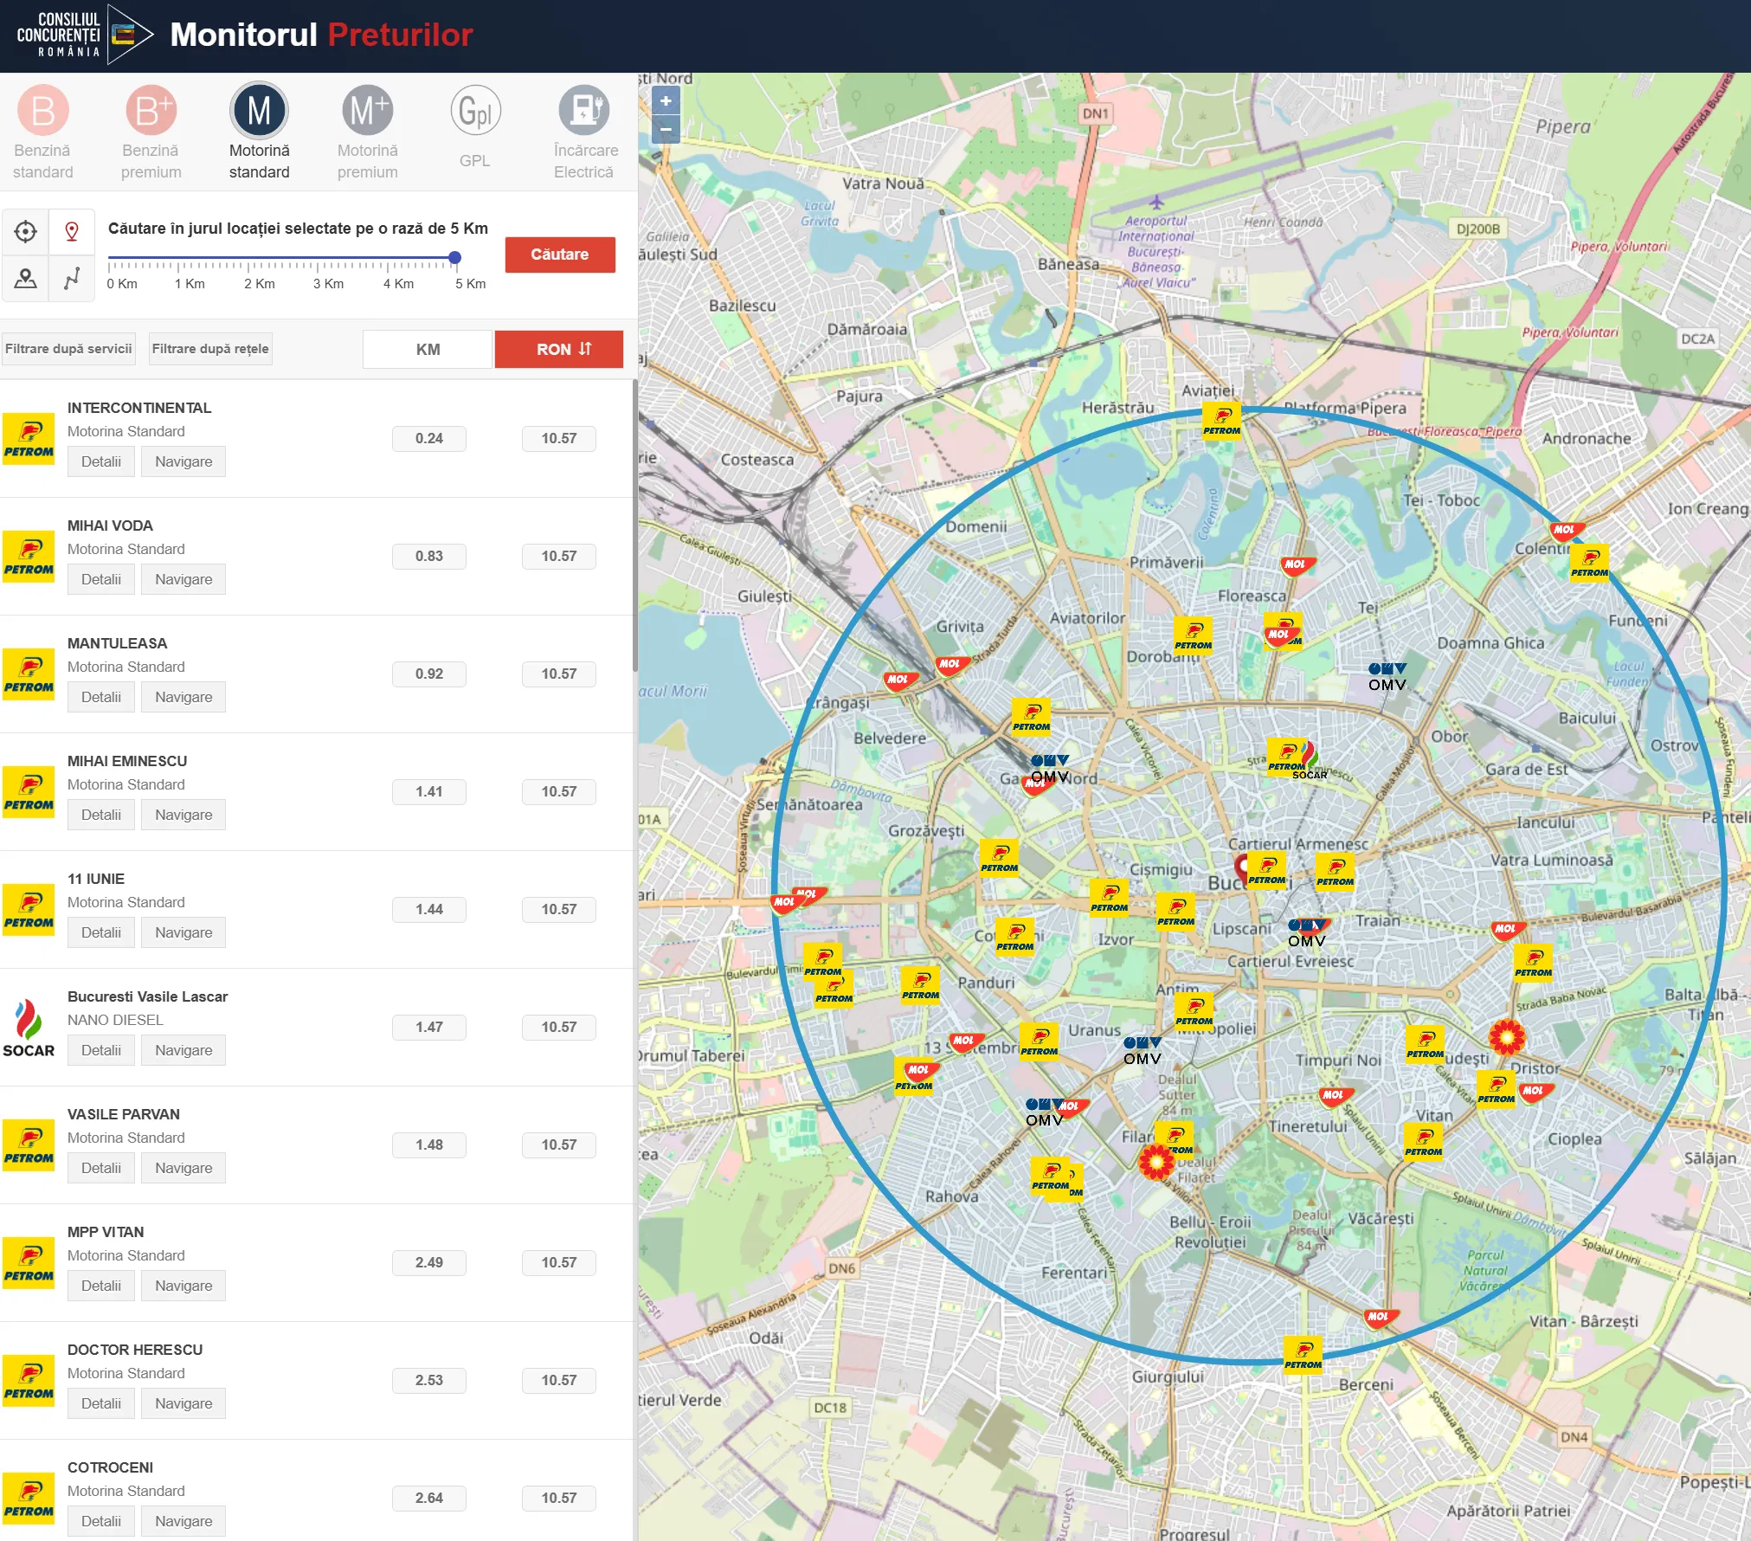
Task: Click the OMV marker near Doamna Ghica
Action: click(1387, 676)
